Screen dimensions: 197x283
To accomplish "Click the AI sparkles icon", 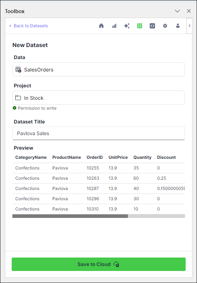I will pos(127,26).
